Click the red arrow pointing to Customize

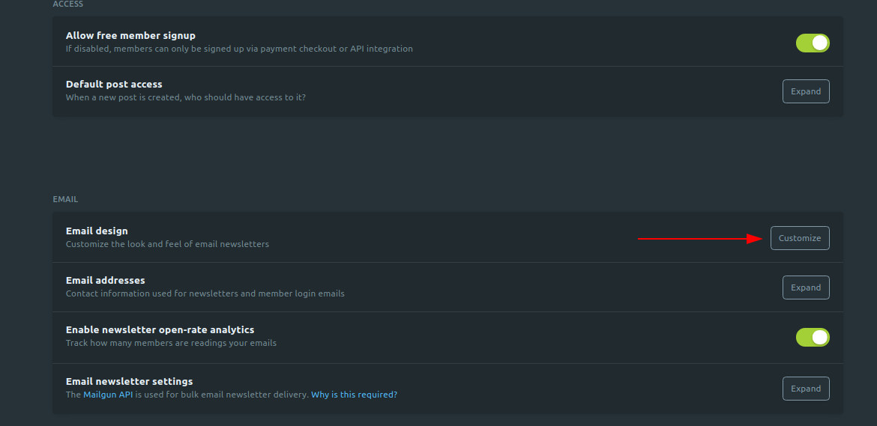[x=700, y=238]
